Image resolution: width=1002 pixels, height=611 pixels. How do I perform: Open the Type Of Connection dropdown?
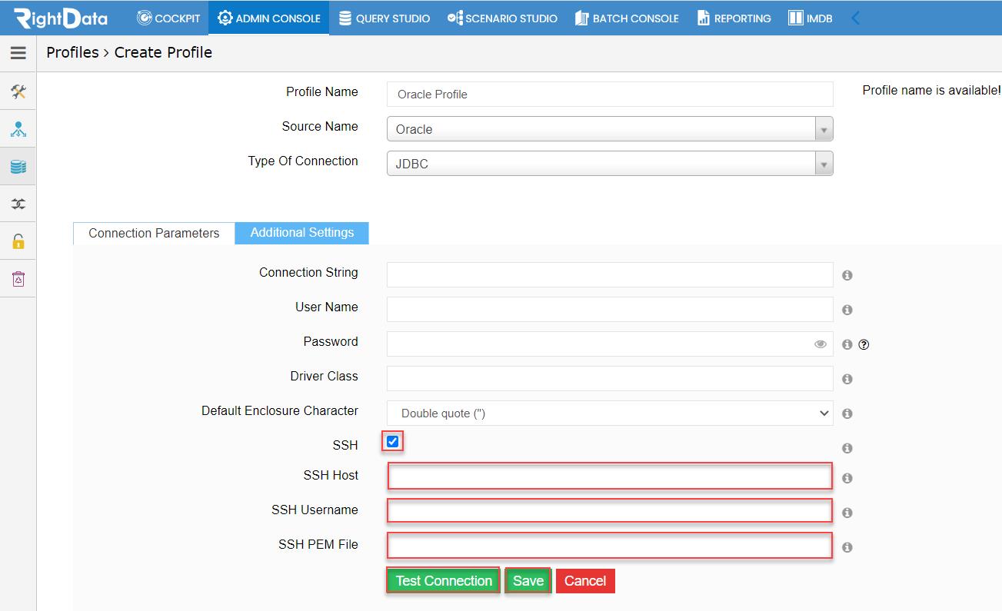pyautogui.click(x=610, y=164)
